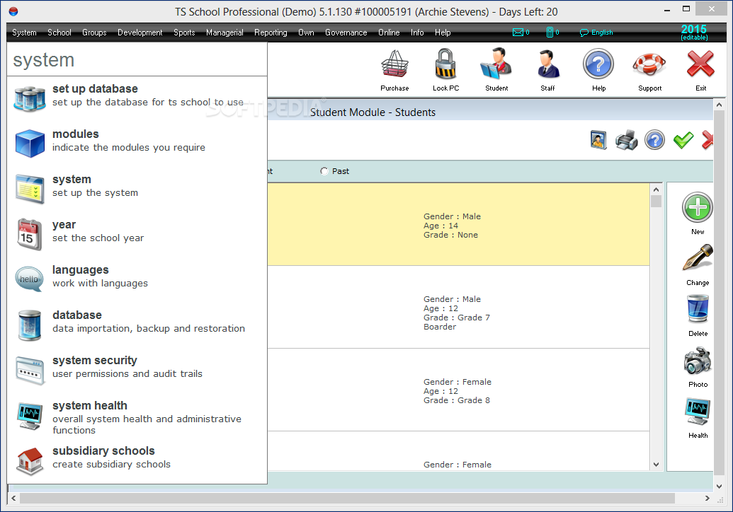Click horizontal scrollbar left arrow
This screenshot has width=733, height=512.
[x=13, y=499]
